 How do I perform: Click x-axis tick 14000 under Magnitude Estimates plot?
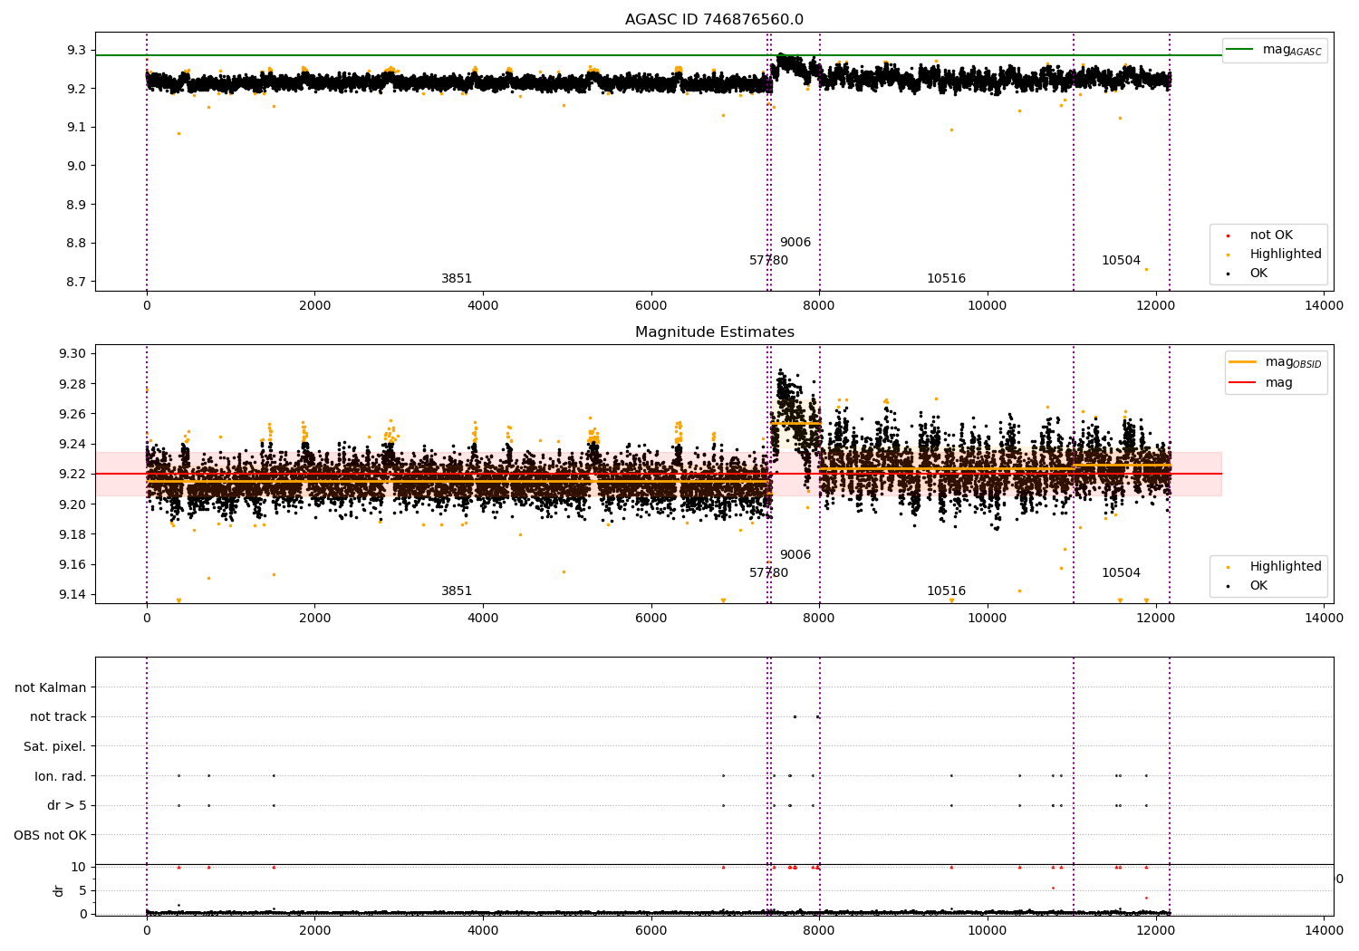click(1324, 618)
